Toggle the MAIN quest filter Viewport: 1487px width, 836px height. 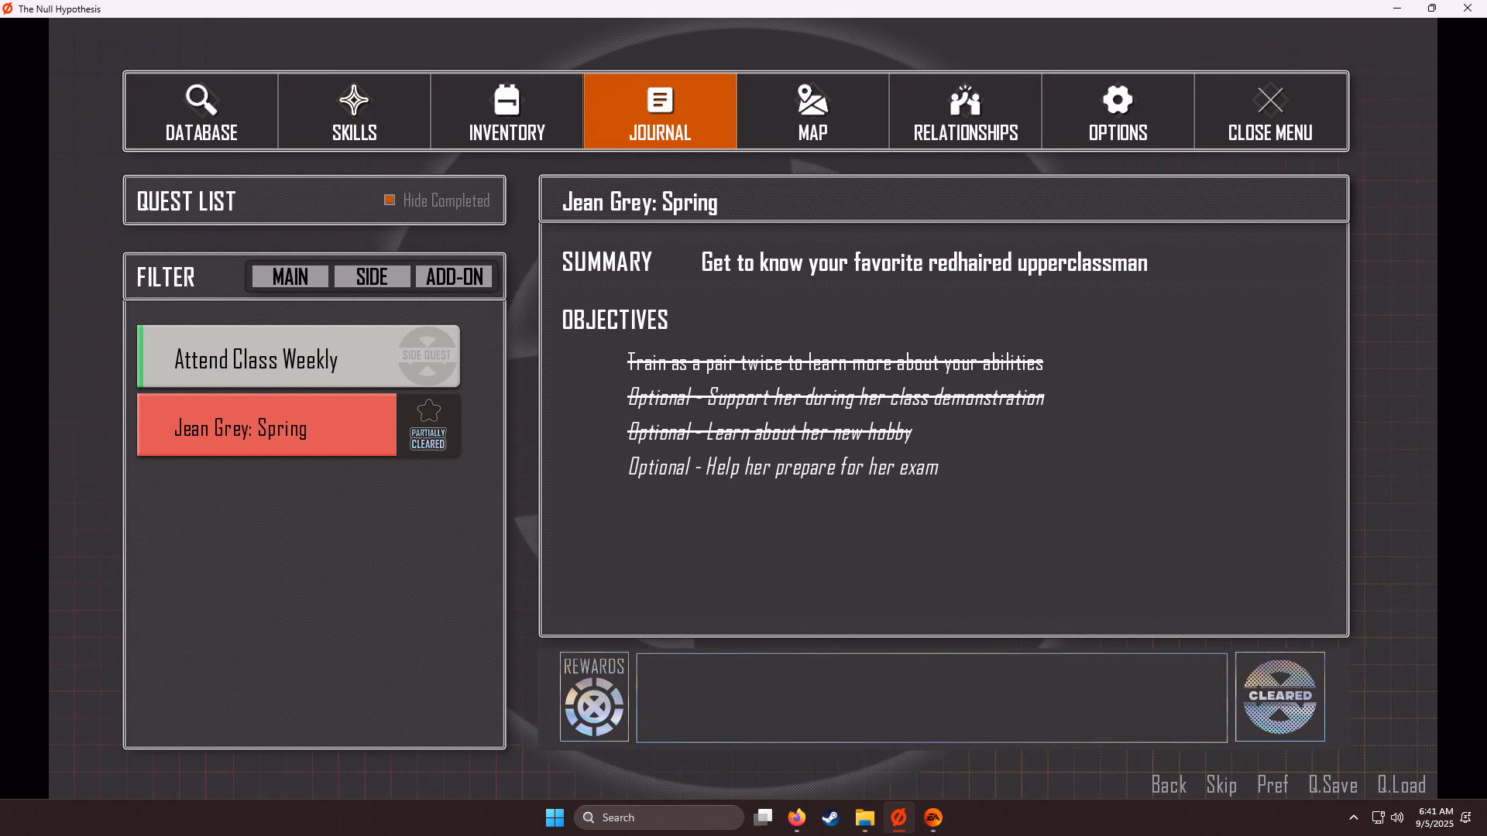coord(290,276)
